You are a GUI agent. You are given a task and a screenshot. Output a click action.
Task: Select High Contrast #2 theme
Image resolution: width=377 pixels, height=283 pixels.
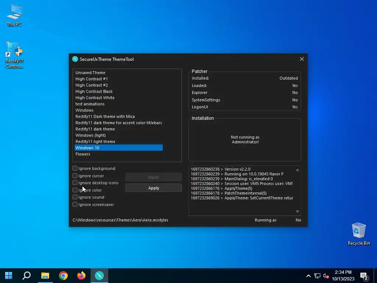point(92,85)
